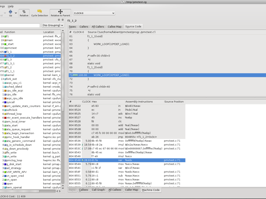This screenshot has height=199, width=266.
Task: Select the main function row
Action: (30, 40)
